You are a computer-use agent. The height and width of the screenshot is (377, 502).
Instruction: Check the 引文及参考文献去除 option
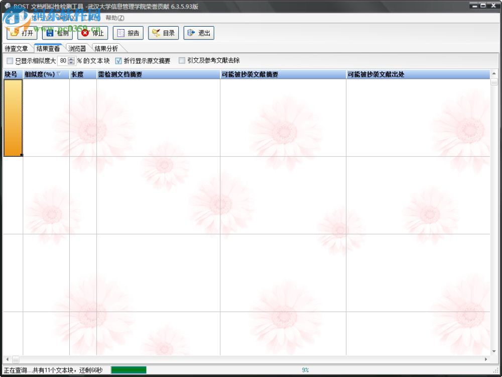pyautogui.click(x=182, y=60)
